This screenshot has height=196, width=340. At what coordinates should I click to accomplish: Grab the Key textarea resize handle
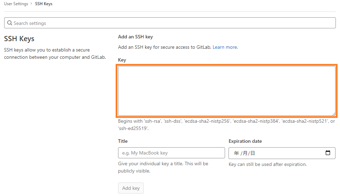click(333, 114)
